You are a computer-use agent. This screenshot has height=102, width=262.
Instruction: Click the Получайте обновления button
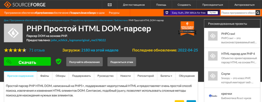pos(84,62)
